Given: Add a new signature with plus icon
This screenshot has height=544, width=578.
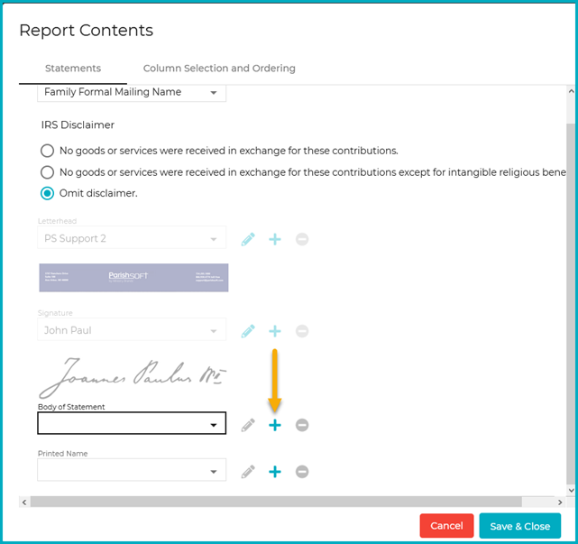Looking at the screenshot, I should point(275,331).
